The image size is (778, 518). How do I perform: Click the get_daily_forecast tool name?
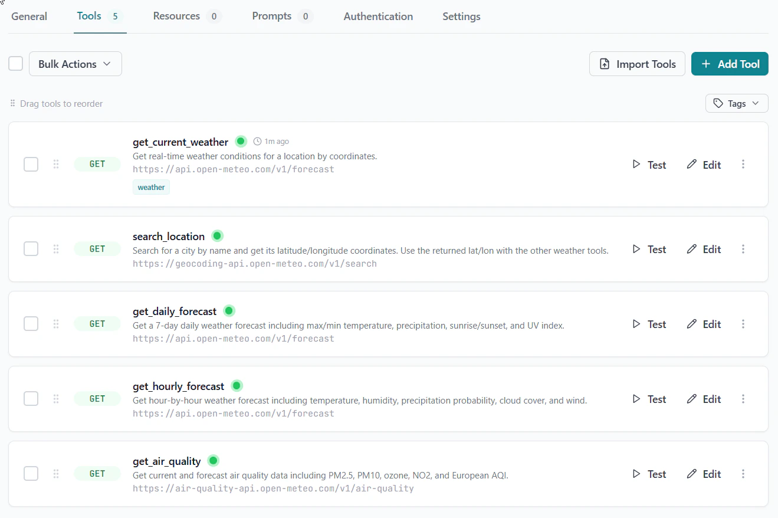175,311
